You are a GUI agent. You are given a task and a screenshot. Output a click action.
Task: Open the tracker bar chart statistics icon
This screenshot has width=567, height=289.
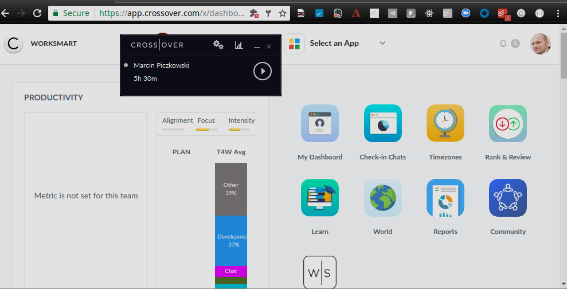point(239,45)
